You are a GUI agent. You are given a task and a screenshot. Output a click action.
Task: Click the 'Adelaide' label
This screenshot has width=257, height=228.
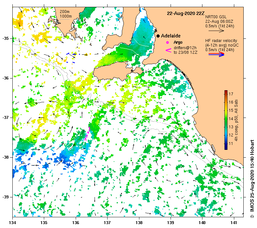[x=171, y=36]
